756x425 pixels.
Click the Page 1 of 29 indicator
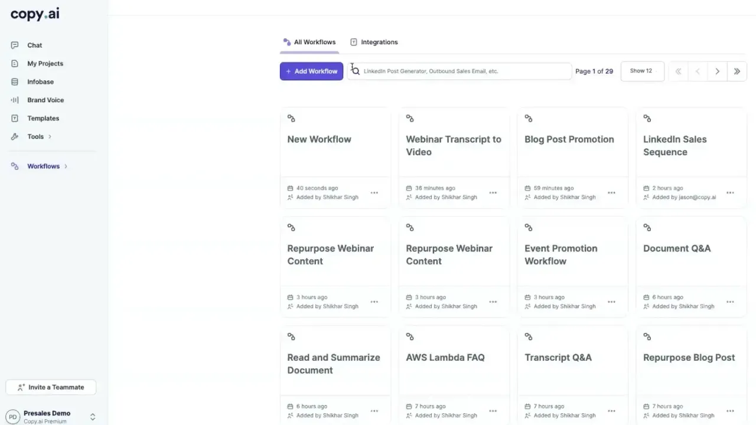(594, 71)
